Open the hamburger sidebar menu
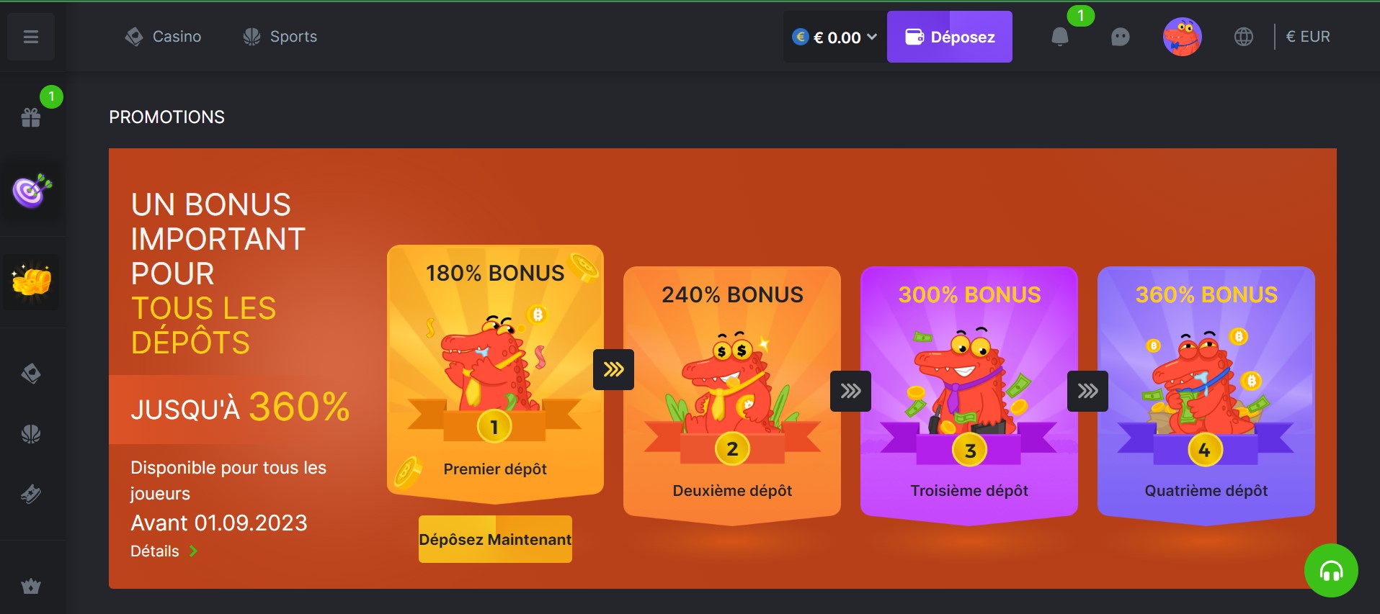This screenshot has width=1380, height=614. 31,37
